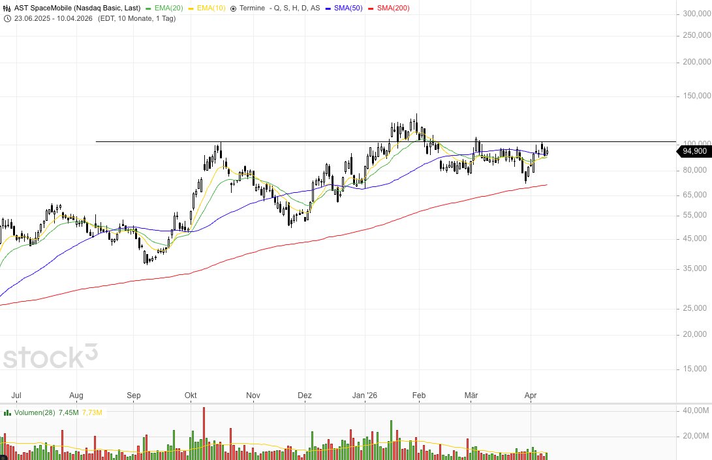Click the clock icon before the date range
This screenshot has height=460, width=712.
pos(7,19)
